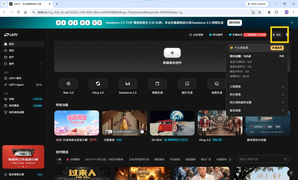Screen dimensions: 298x180
Task: Click the plus button for 新建画布创作
Action: (x=172, y=53)
